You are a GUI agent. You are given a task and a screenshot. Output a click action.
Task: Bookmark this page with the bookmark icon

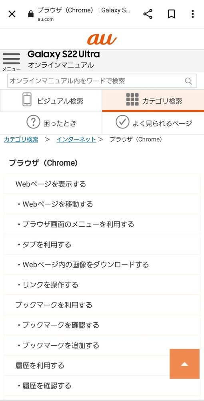[171, 14]
